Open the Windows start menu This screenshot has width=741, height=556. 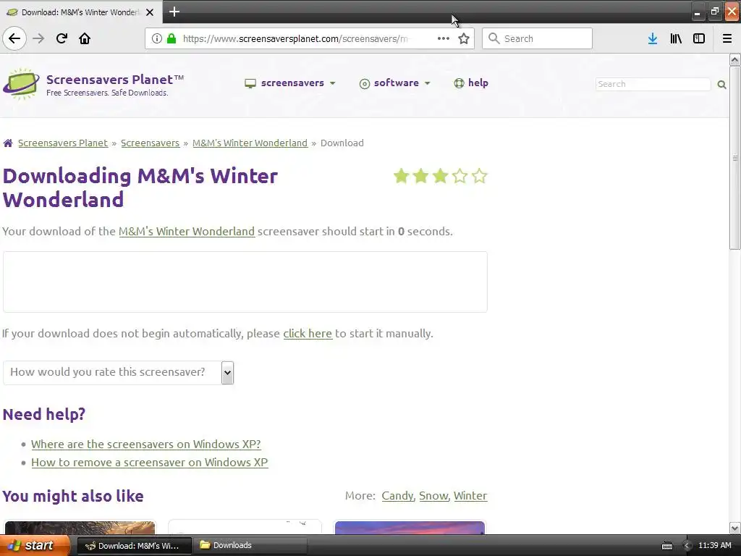click(35, 545)
